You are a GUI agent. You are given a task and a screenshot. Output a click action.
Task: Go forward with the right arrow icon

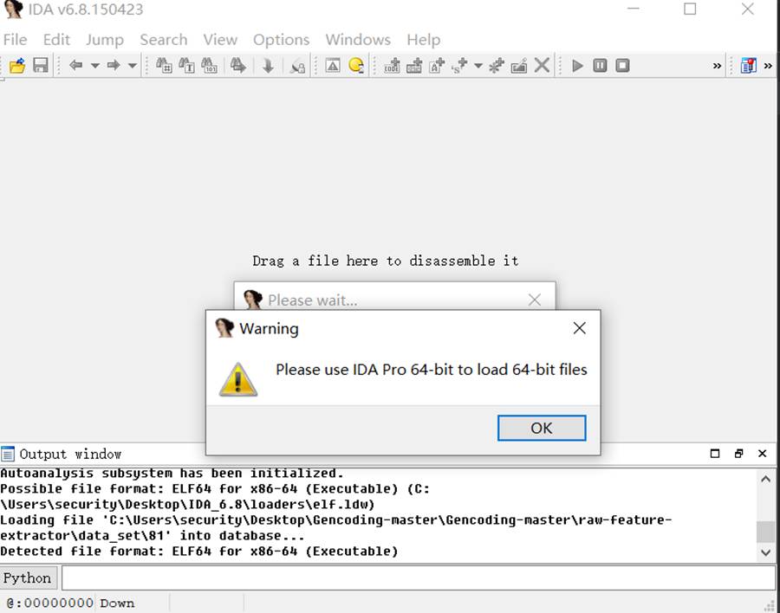pos(114,65)
